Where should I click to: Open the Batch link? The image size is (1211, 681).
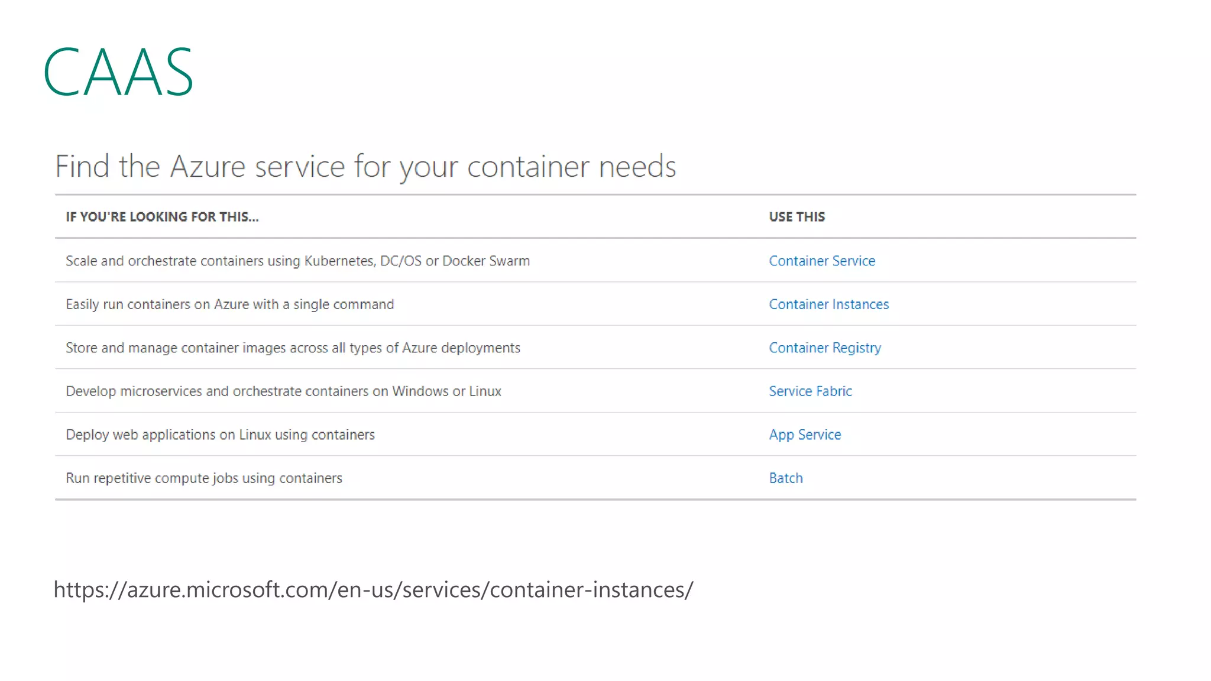point(786,478)
